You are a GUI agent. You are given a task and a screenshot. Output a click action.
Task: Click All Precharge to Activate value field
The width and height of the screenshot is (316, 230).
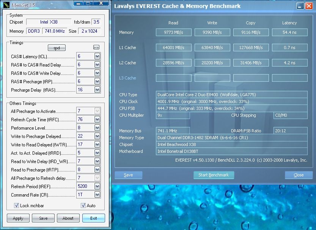point(85,111)
